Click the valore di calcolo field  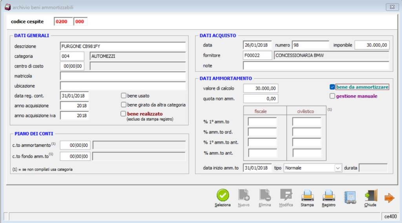pos(261,88)
